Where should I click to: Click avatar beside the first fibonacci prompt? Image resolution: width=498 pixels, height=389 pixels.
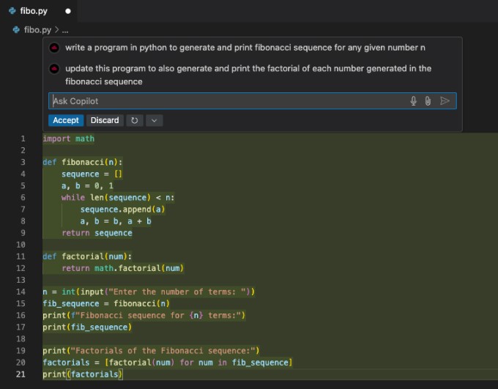pyautogui.click(x=54, y=48)
